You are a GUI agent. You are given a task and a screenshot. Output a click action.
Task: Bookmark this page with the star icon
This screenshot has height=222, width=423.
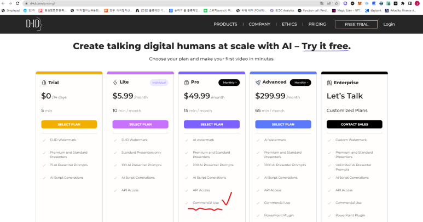pyautogui.click(x=336, y=3)
